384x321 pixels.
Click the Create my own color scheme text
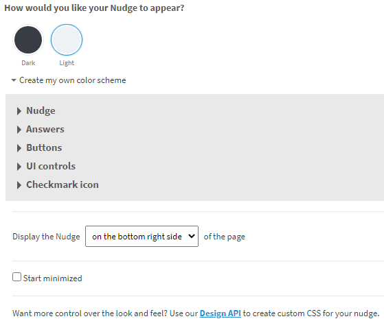(73, 80)
